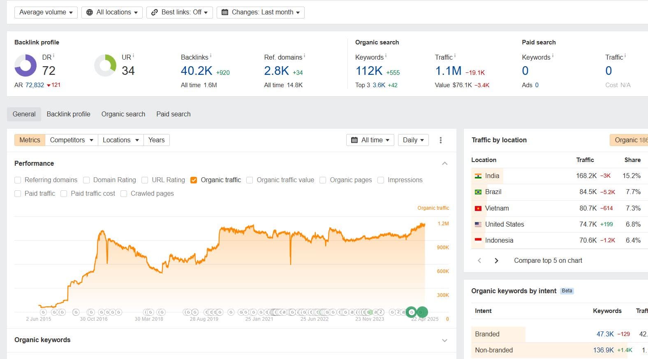
Task: Click the large green marker on the timeline
Action: click(422, 312)
